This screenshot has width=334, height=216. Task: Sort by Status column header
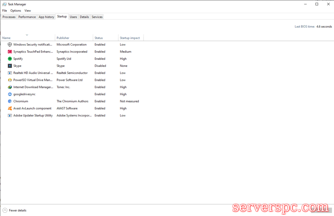click(x=99, y=38)
